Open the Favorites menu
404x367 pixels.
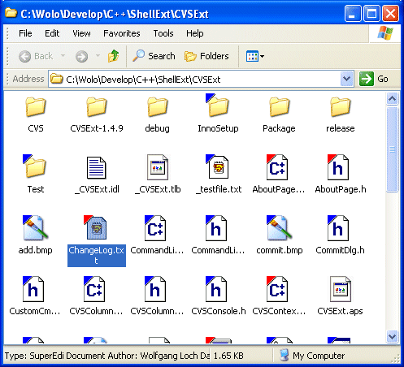point(122,33)
